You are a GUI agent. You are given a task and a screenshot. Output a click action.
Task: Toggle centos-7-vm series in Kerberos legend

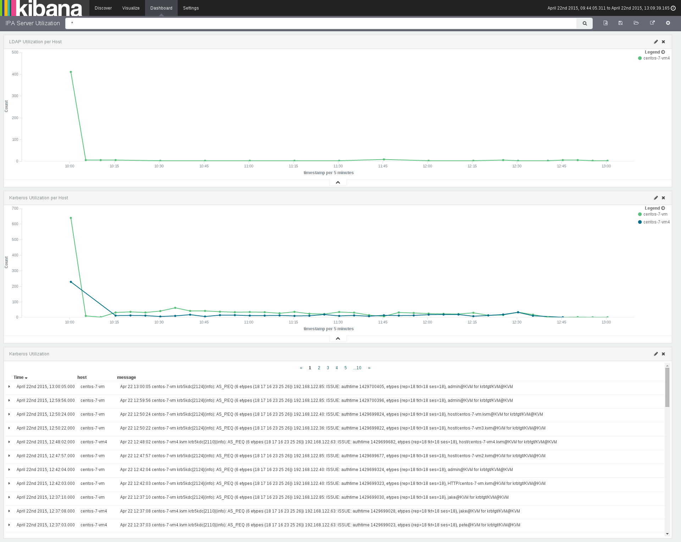point(655,214)
